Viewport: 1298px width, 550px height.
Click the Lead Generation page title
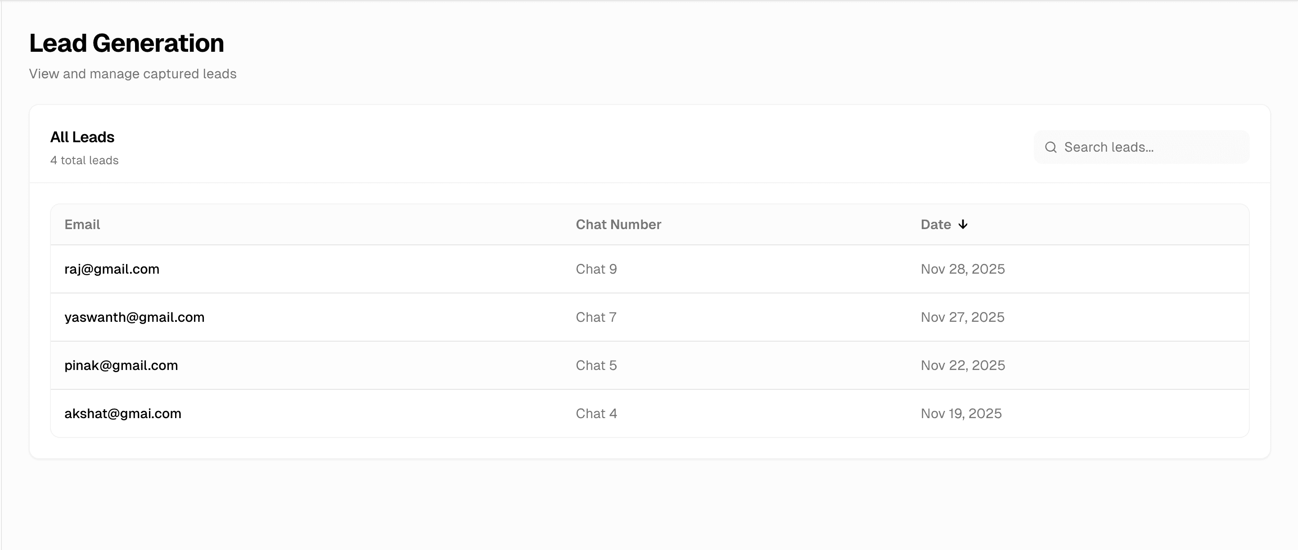coord(126,43)
